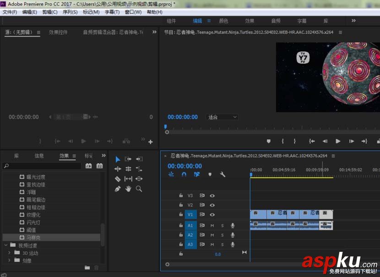Go to In point in Program monitor
This screenshot has width=380, height=277.
point(312,141)
